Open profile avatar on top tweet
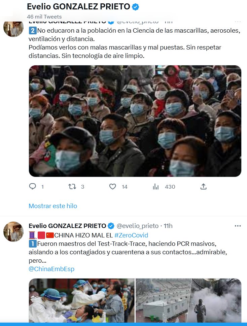Viewport: 247px width, 326px height. (13, 29)
